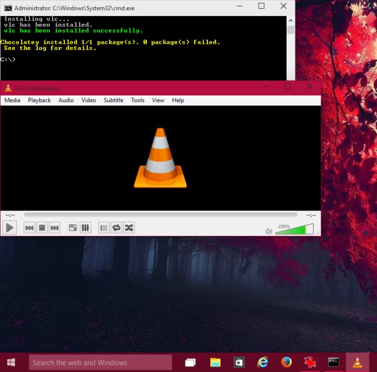Toggle loop mode in VLC

pos(116,228)
